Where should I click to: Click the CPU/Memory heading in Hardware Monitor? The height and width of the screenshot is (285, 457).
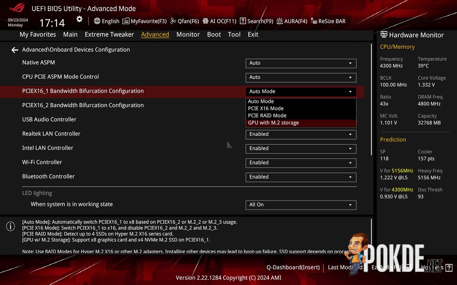pos(397,47)
